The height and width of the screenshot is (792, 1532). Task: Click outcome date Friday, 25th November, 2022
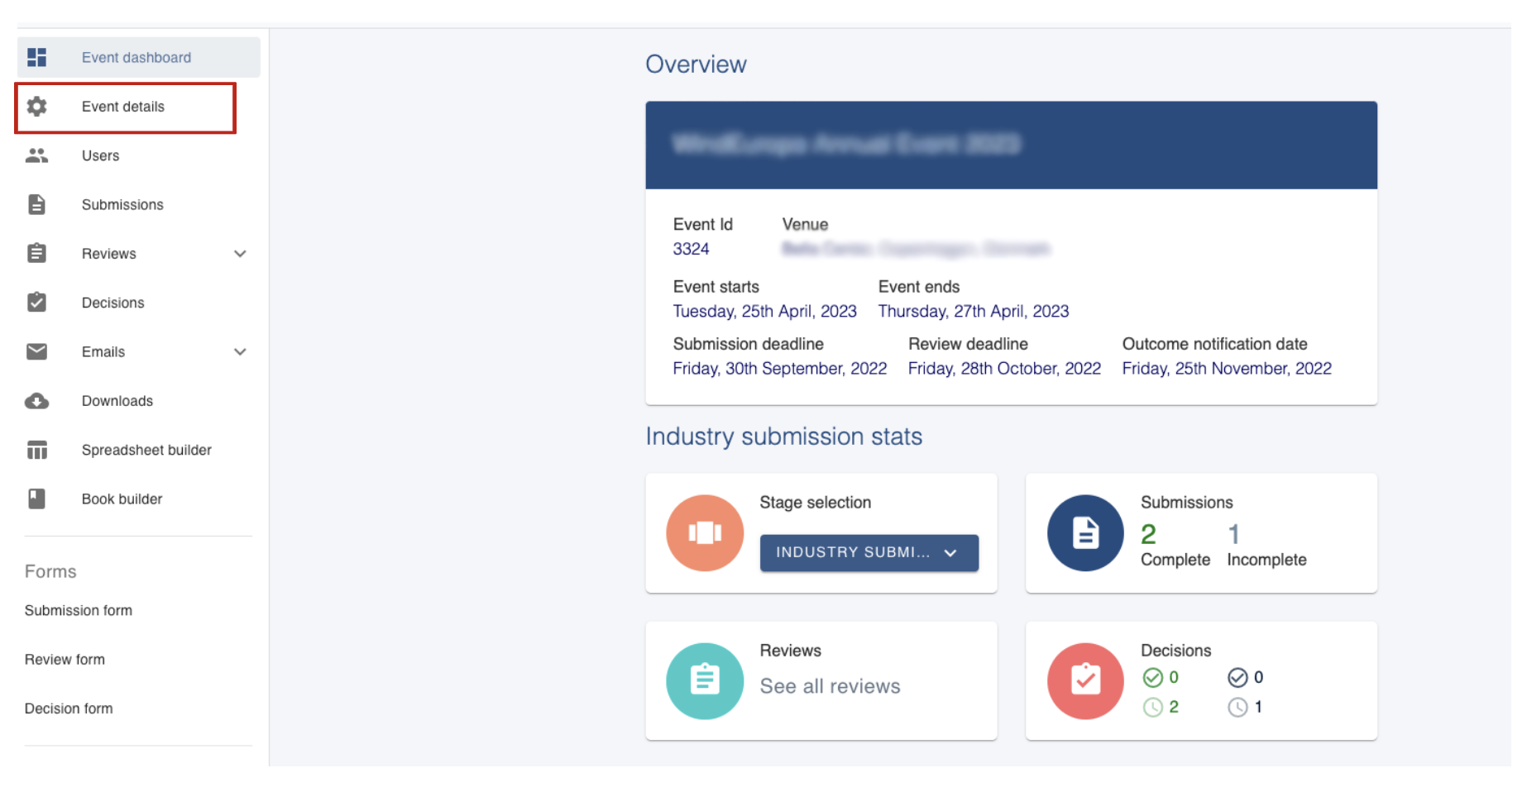pos(1227,368)
